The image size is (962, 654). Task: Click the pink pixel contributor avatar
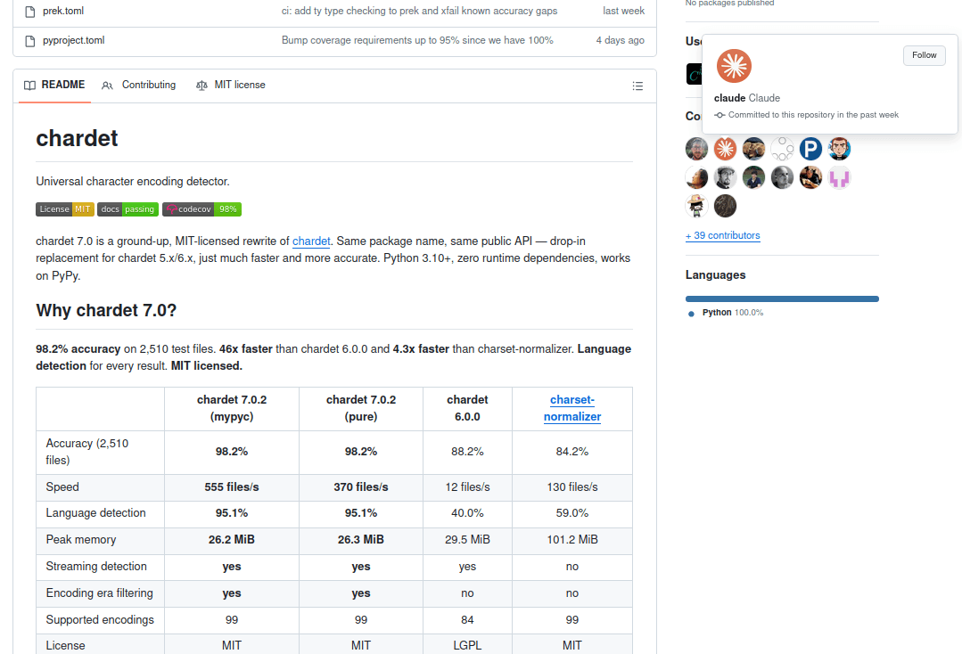tap(839, 177)
